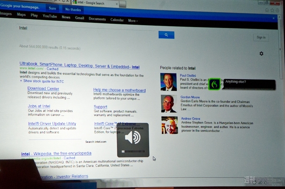Viewport: 285px width, 189px height.
Task: Open Cached link for www.intel.com
Action: point(53,69)
